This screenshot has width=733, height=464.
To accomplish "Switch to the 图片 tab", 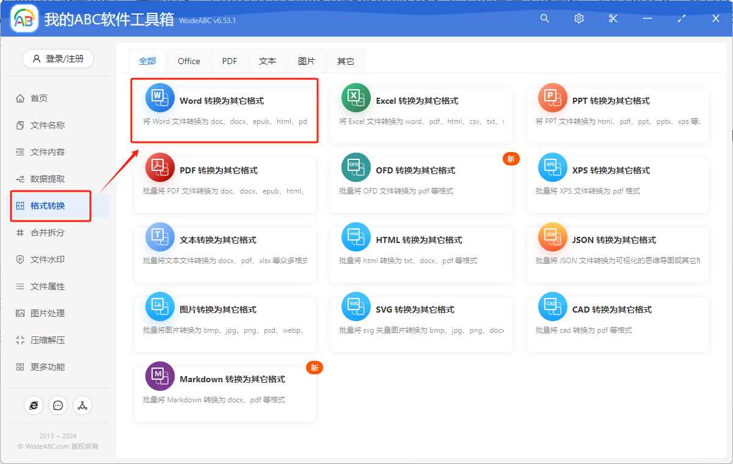I will click(x=307, y=61).
